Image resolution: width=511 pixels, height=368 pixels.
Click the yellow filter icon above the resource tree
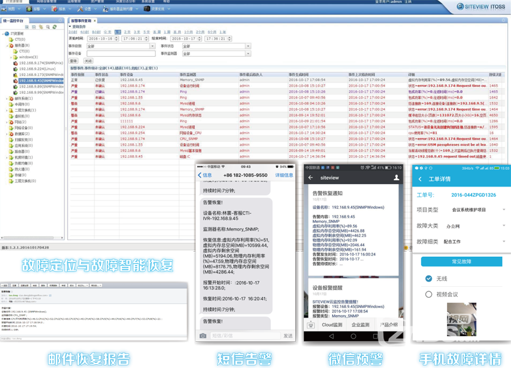(x=41, y=27)
